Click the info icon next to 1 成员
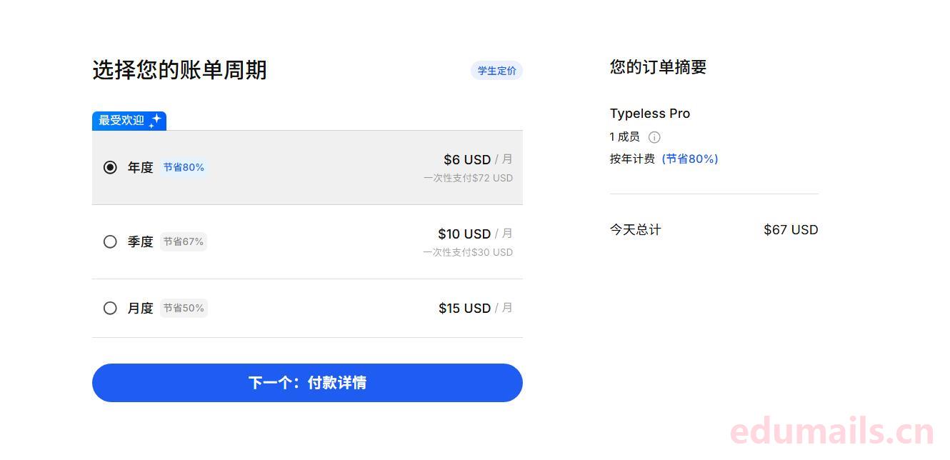This screenshot has height=460, width=950. click(x=654, y=137)
